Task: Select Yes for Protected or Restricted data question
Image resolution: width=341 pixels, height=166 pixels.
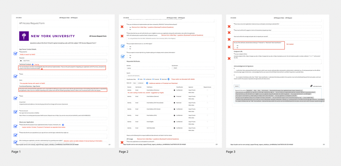Action: click(235, 46)
